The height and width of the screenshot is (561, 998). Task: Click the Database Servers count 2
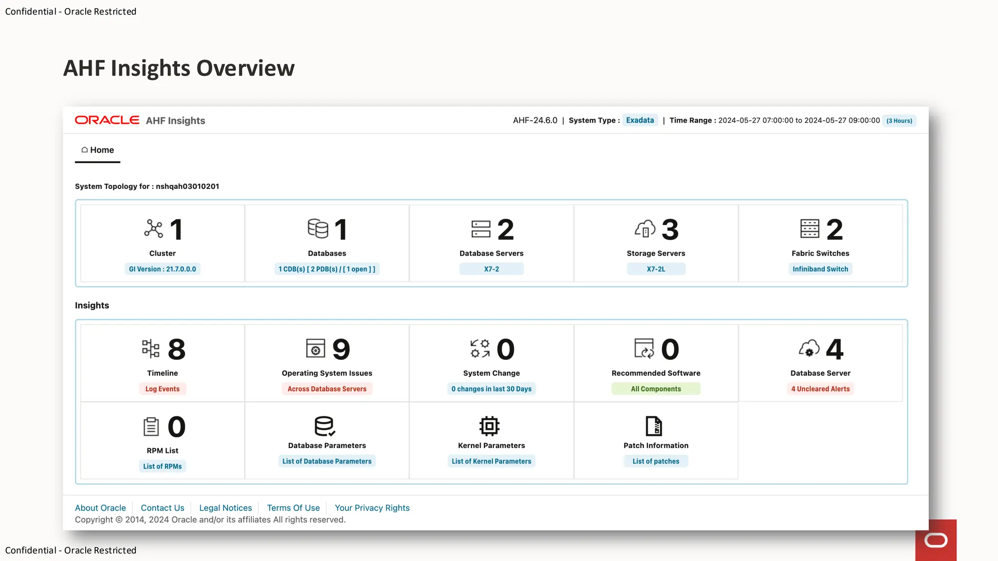tap(506, 229)
